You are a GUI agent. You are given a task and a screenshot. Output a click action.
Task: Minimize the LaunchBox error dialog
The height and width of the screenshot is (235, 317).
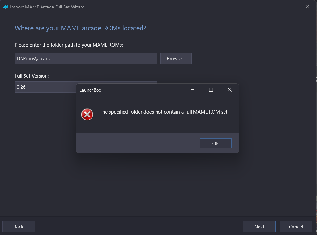tap(192, 90)
